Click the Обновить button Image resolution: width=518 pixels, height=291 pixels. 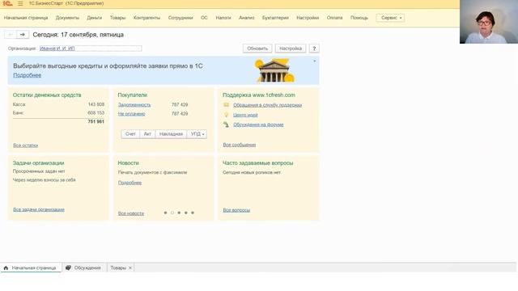pos(257,48)
